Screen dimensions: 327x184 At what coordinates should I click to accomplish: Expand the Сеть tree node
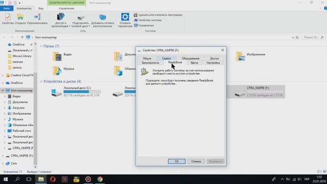[3, 164]
